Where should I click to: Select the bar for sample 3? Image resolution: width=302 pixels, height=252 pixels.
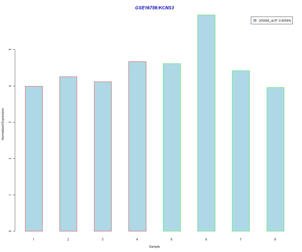tap(103, 156)
